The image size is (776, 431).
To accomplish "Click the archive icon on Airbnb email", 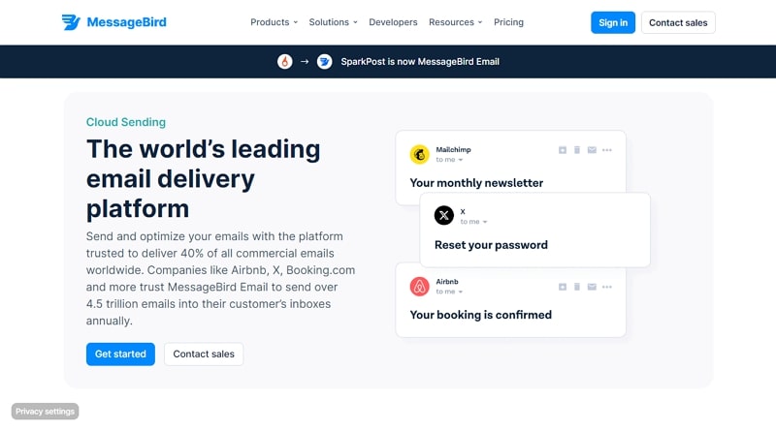I will pyautogui.click(x=563, y=287).
